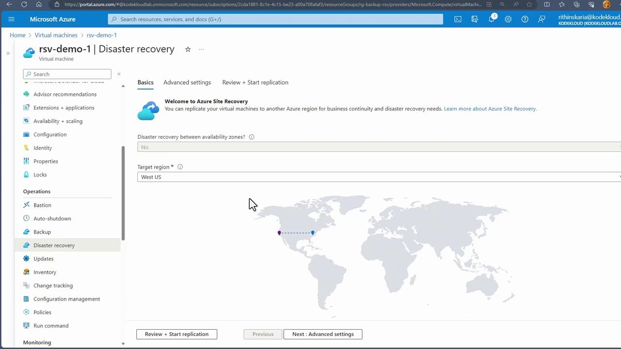The height and width of the screenshot is (349, 621).
Task: Open the Review + Start replication tab
Action: [255, 82]
